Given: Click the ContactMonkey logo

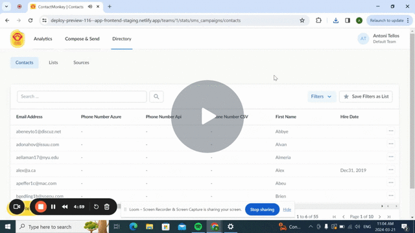Looking at the screenshot, I should 18,39.
